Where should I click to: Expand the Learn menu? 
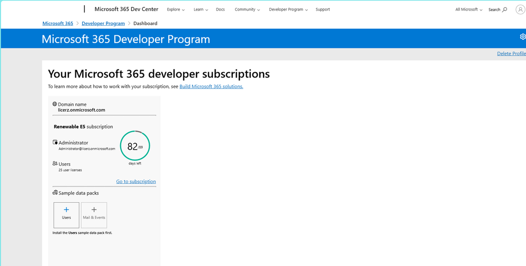201,9
